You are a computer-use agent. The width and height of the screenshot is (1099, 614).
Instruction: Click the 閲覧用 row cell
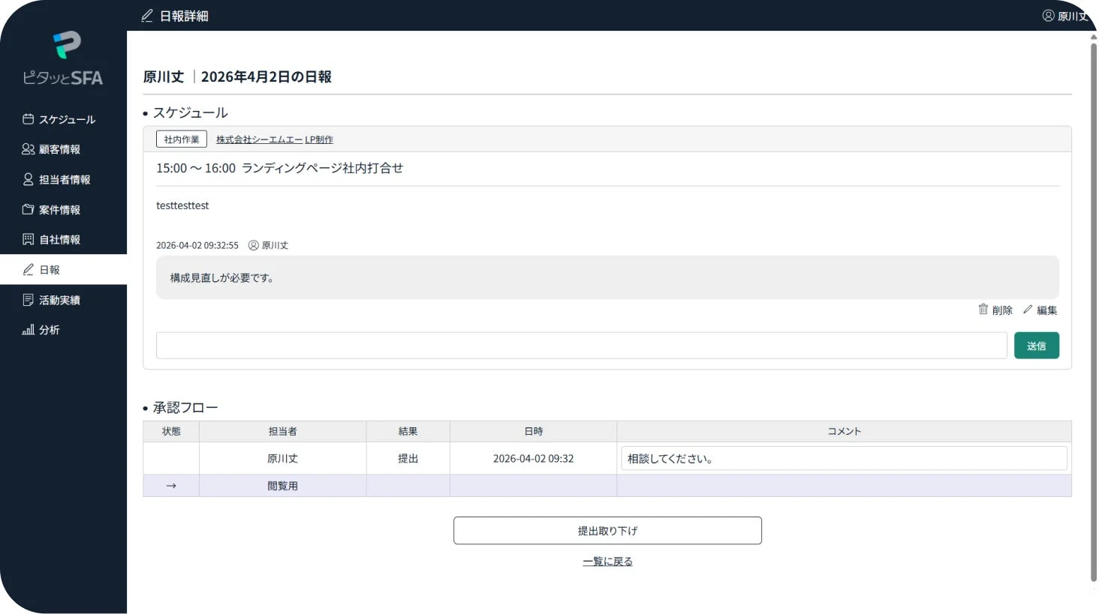coord(283,486)
